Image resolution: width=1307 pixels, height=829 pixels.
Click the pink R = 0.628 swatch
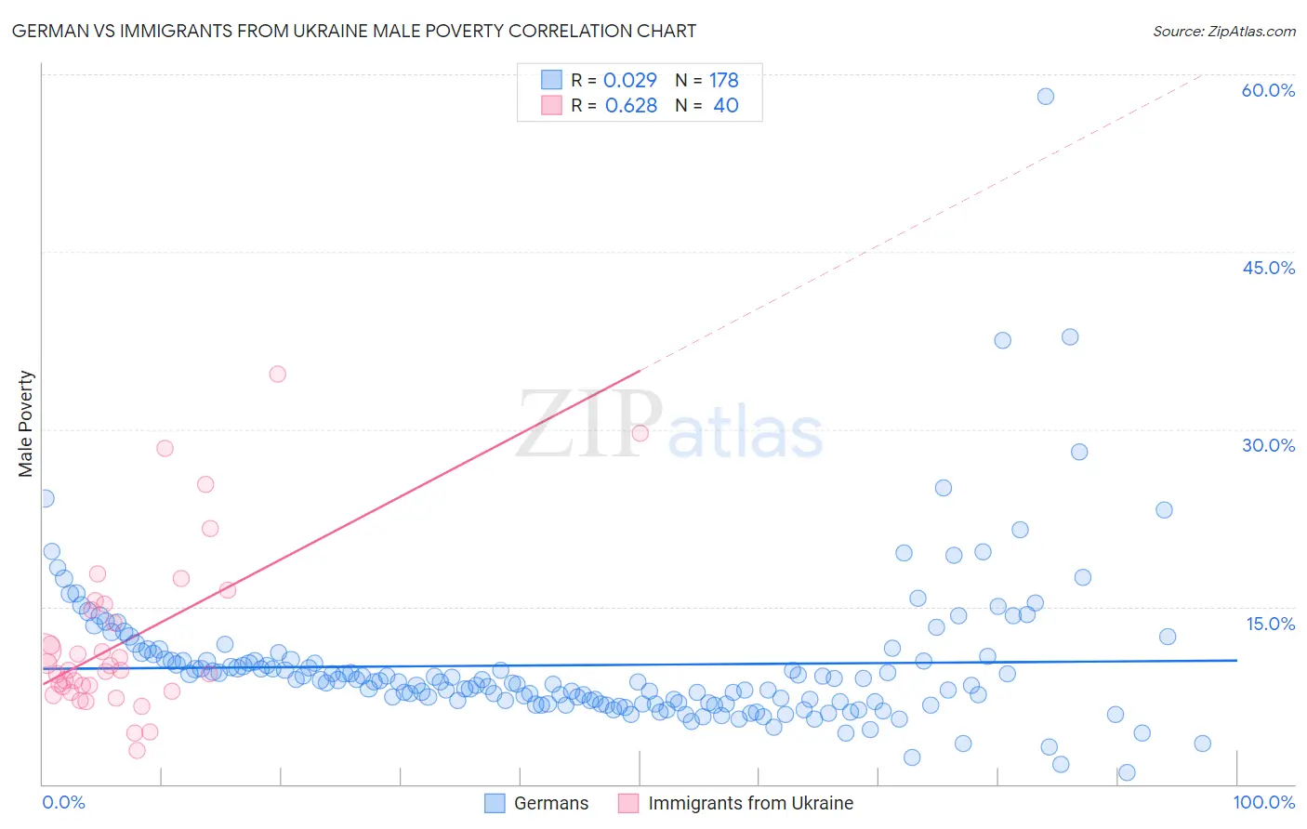552,105
